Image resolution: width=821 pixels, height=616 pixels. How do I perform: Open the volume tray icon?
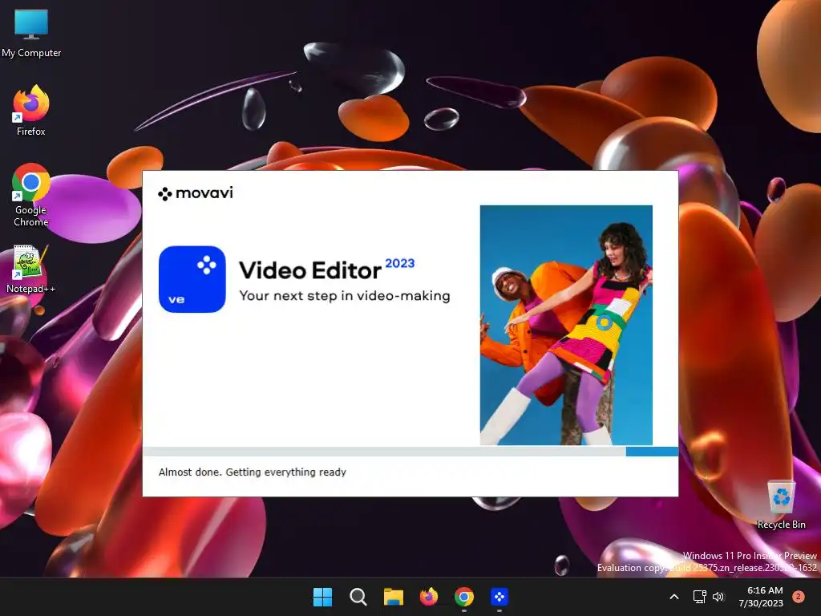[718, 597]
